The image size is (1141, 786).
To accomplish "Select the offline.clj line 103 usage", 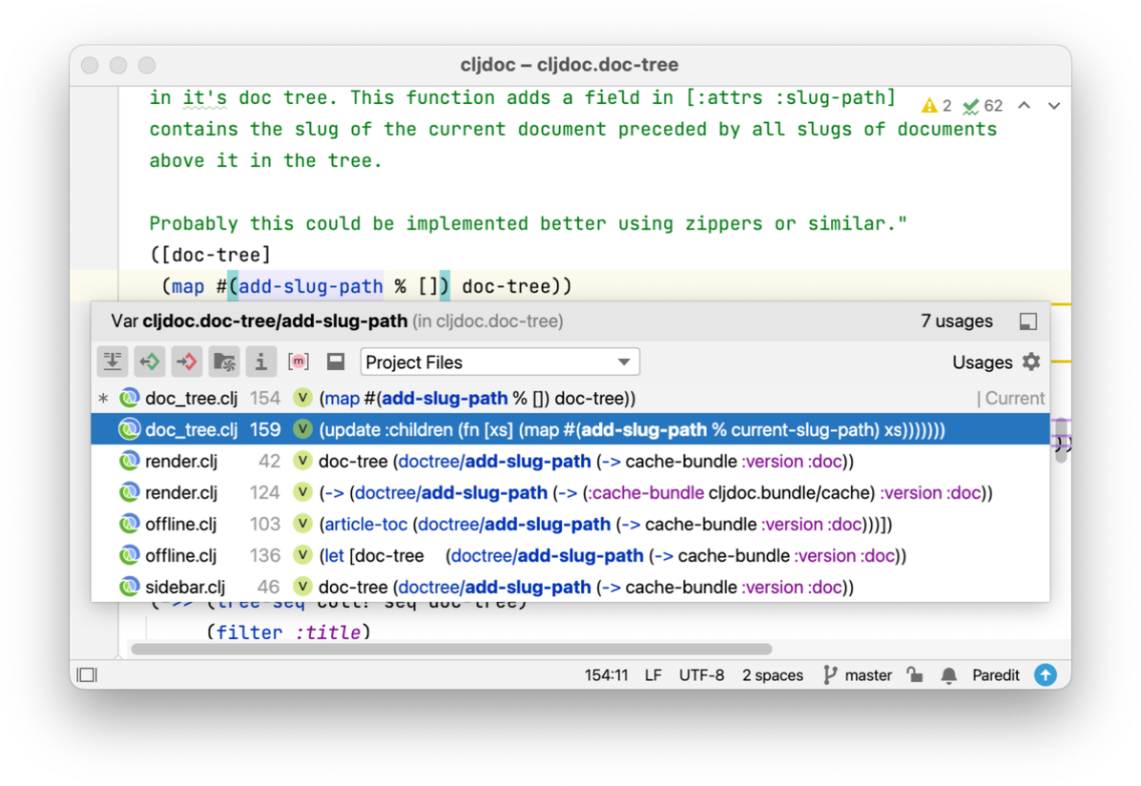I will pos(570,524).
